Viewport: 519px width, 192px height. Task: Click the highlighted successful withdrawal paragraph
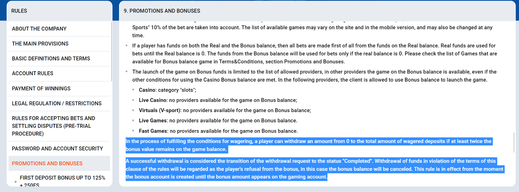click(314, 169)
